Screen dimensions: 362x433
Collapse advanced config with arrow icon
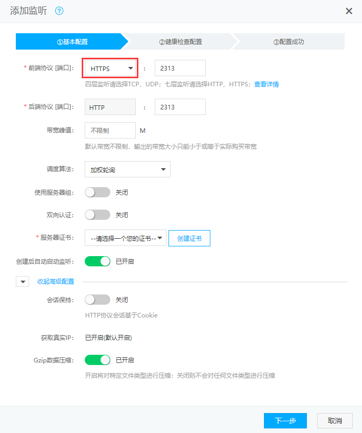23,282
